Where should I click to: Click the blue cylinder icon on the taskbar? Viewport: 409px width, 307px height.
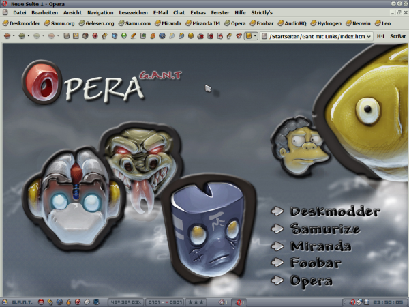click(96, 302)
